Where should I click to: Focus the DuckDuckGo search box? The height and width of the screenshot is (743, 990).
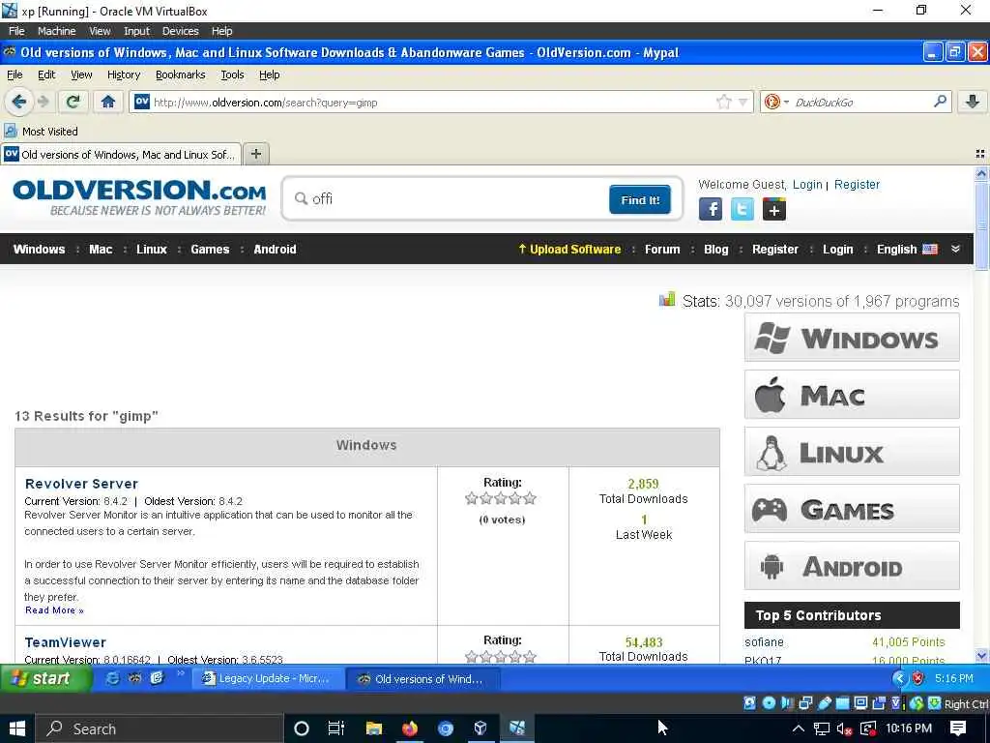[861, 102]
